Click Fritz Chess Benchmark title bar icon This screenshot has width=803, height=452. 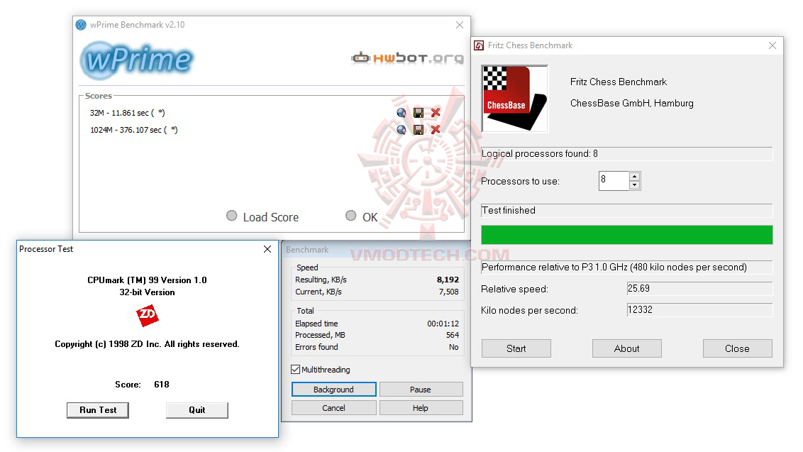pos(479,45)
